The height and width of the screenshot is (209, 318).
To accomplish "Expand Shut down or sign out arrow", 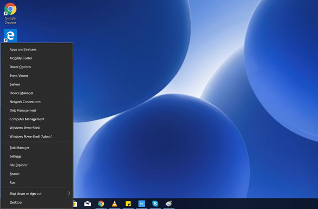I will point(69,194).
